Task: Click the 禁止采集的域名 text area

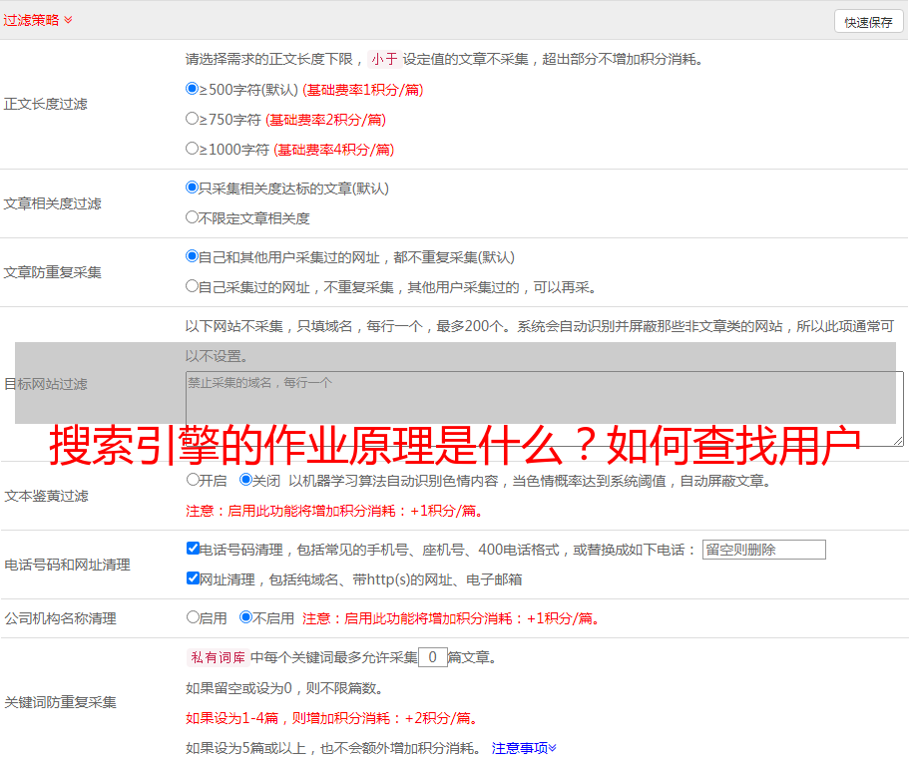Action: (544, 407)
